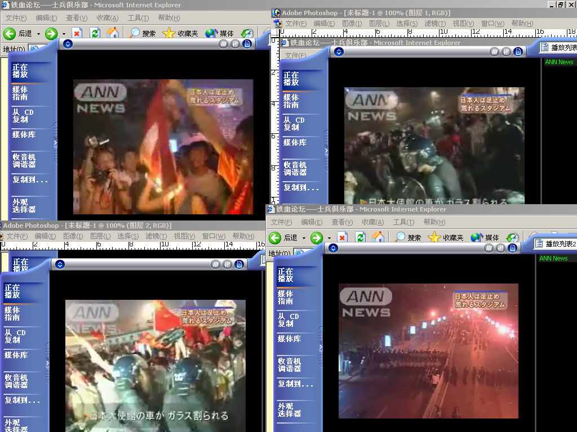This screenshot has height=432, width=577.
Task: Toggle the equalizer button in the upper IE player
Action: tap(235, 44)
